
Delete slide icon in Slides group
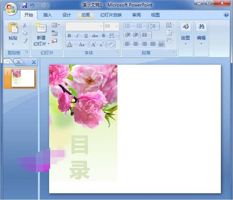(x=55, y=41)
